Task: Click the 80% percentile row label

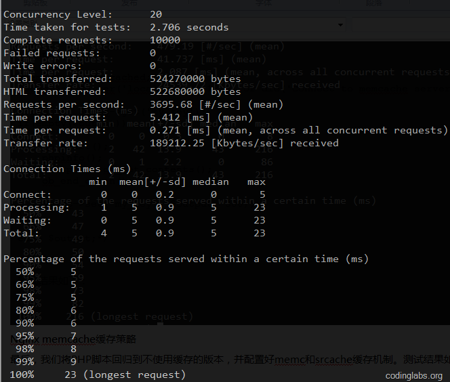Action: pos(25,311)
